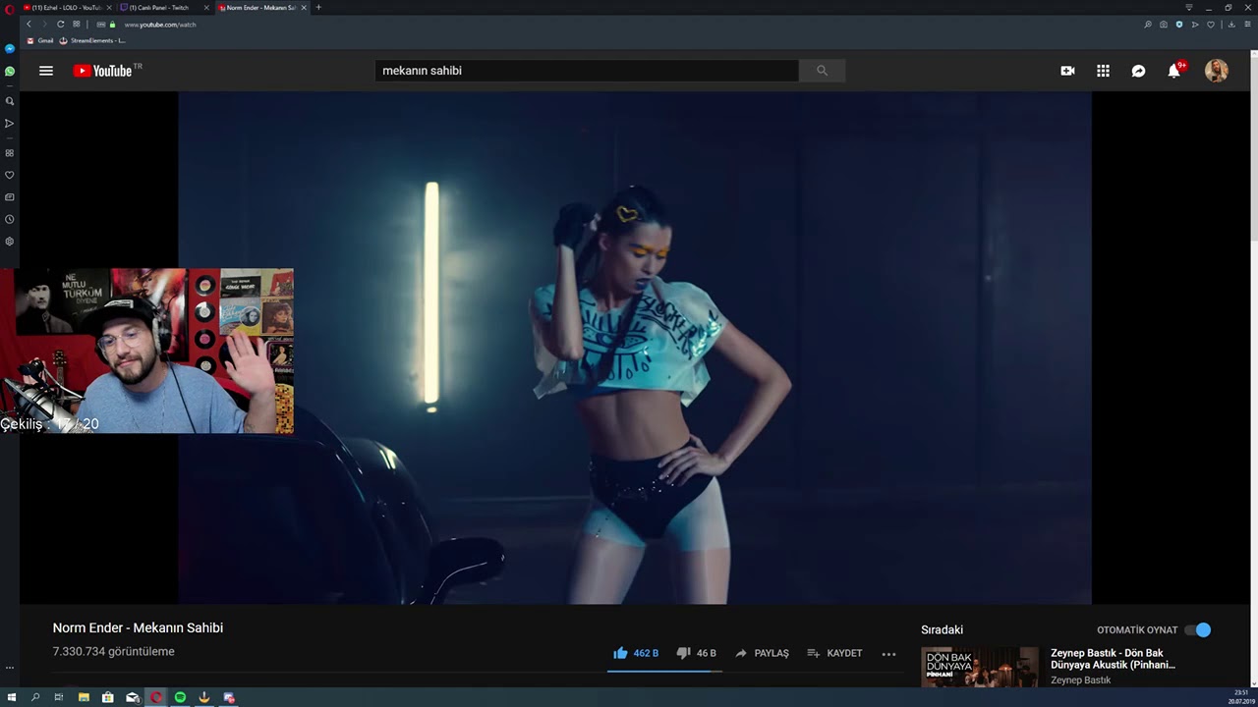Open the Opera sidebar personal news arrow icon
The width and height of the screenshot is (1258, 707).
click(10, 124)
